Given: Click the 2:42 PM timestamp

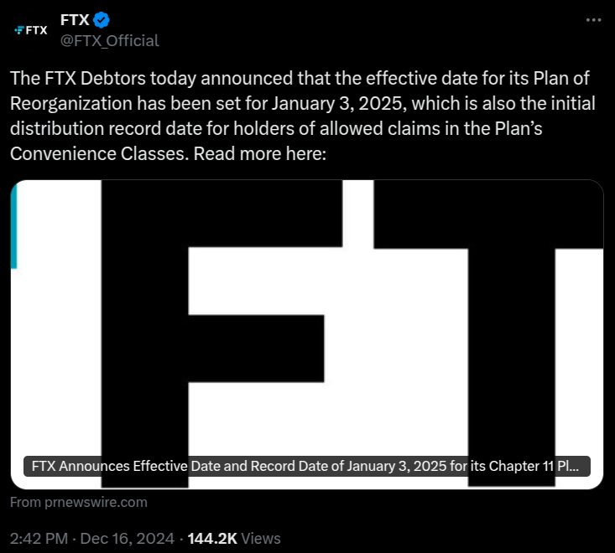Looking at the screenshot, I should (39, 539).
